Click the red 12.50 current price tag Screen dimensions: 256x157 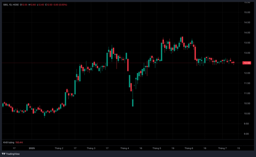pos(247,63)
